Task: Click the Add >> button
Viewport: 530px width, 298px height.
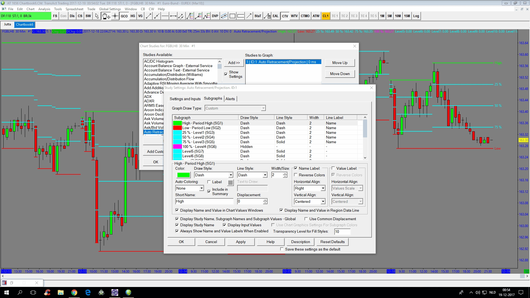Action: [234, 63]
